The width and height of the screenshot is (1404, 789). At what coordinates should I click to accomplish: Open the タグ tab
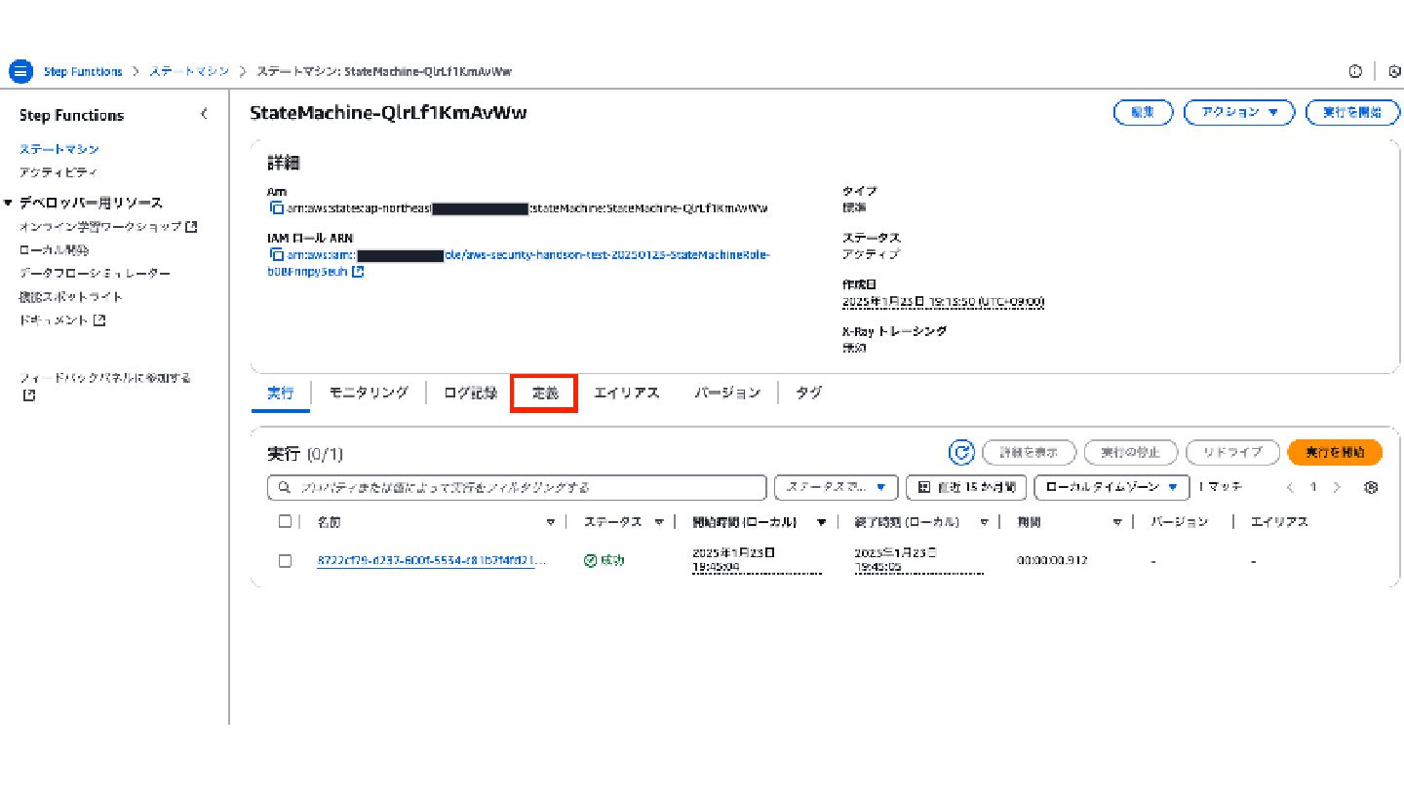pyautogui.click(x=808, y=394)
